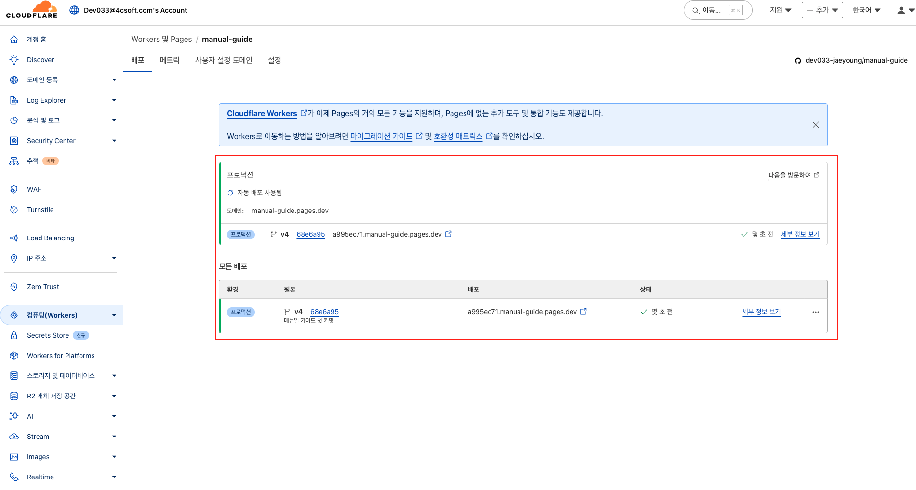Click the WAF shield icon
Viewport: 916px width, 490px height.
pyautogui.click(x=14, y=189)
